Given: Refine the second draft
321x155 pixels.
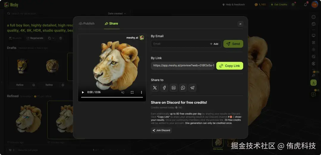Looking at the screenshot, I should click(49, 85).
